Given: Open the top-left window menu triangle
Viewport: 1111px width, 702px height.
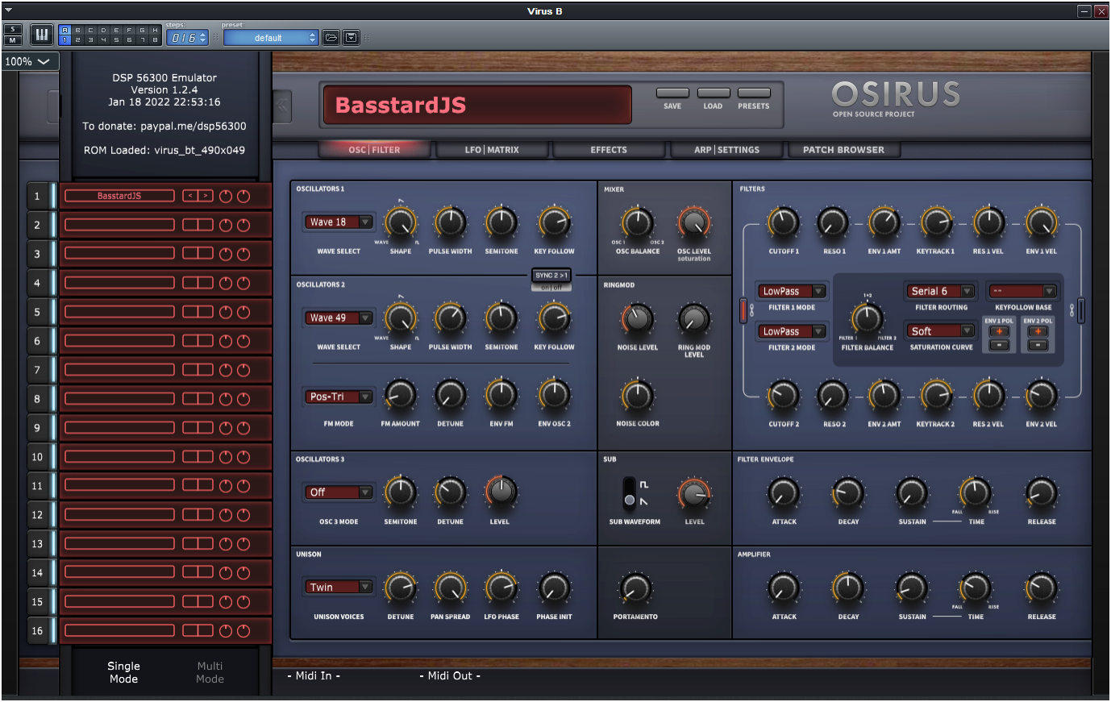Looking at the screenshot, I should [8, 10].
